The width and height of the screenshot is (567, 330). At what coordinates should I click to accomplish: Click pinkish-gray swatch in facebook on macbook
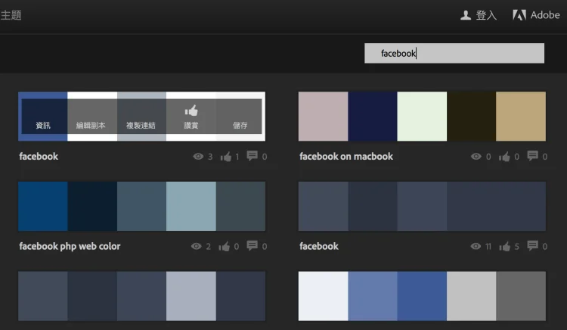click(324, 116)
